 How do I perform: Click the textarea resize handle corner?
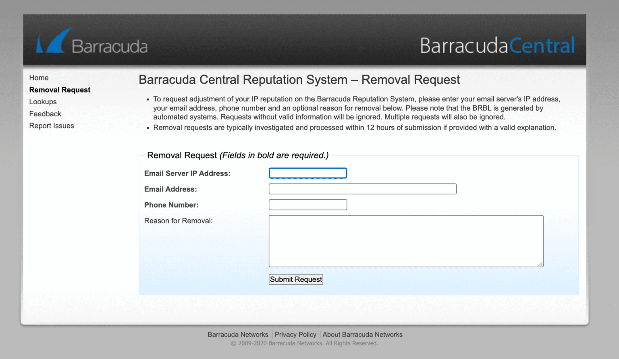click(x=540, y=264)
